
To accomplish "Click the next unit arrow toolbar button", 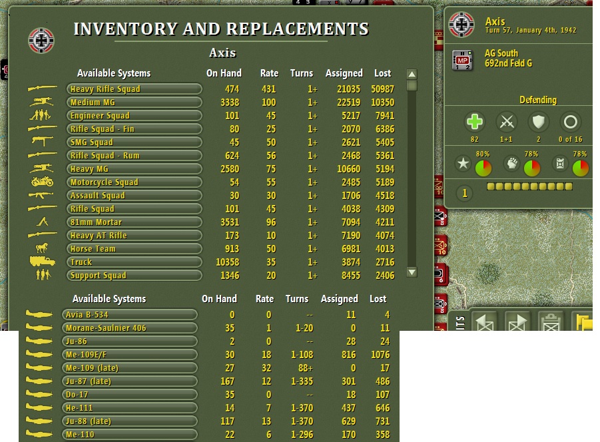I will point(517,320).
